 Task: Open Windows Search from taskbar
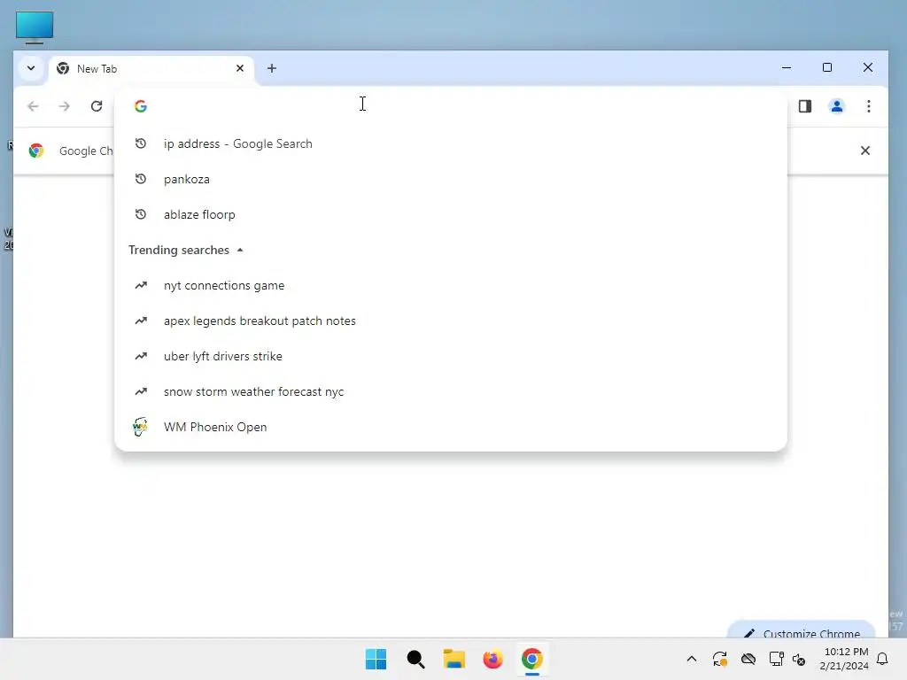coord(415,659)
